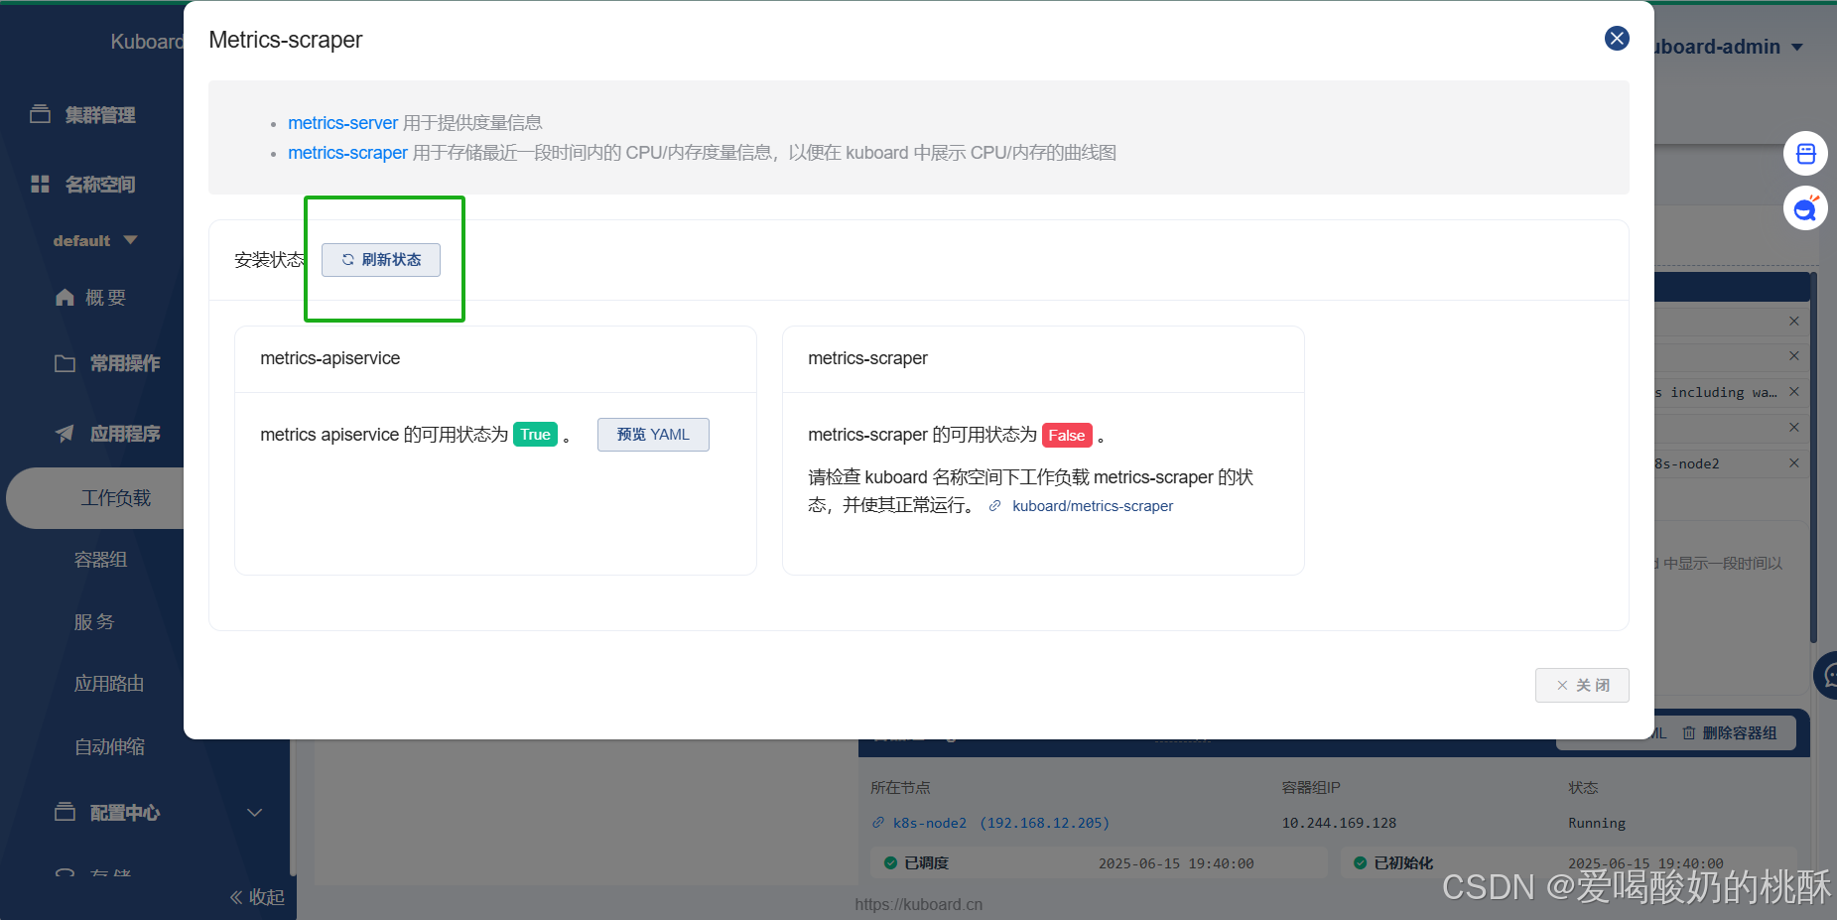The image size is (1837, 920).
Task: Open the 常用操作 sidebar menu
Action: pyautogui.click(x=125, y=364)
